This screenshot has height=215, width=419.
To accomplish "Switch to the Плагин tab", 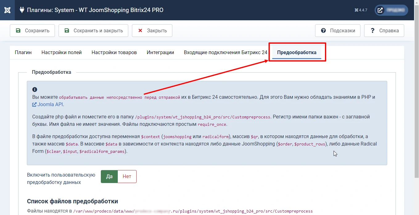I will 23,52.
